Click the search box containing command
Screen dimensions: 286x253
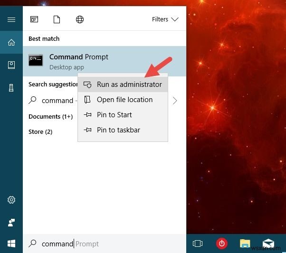105,244
